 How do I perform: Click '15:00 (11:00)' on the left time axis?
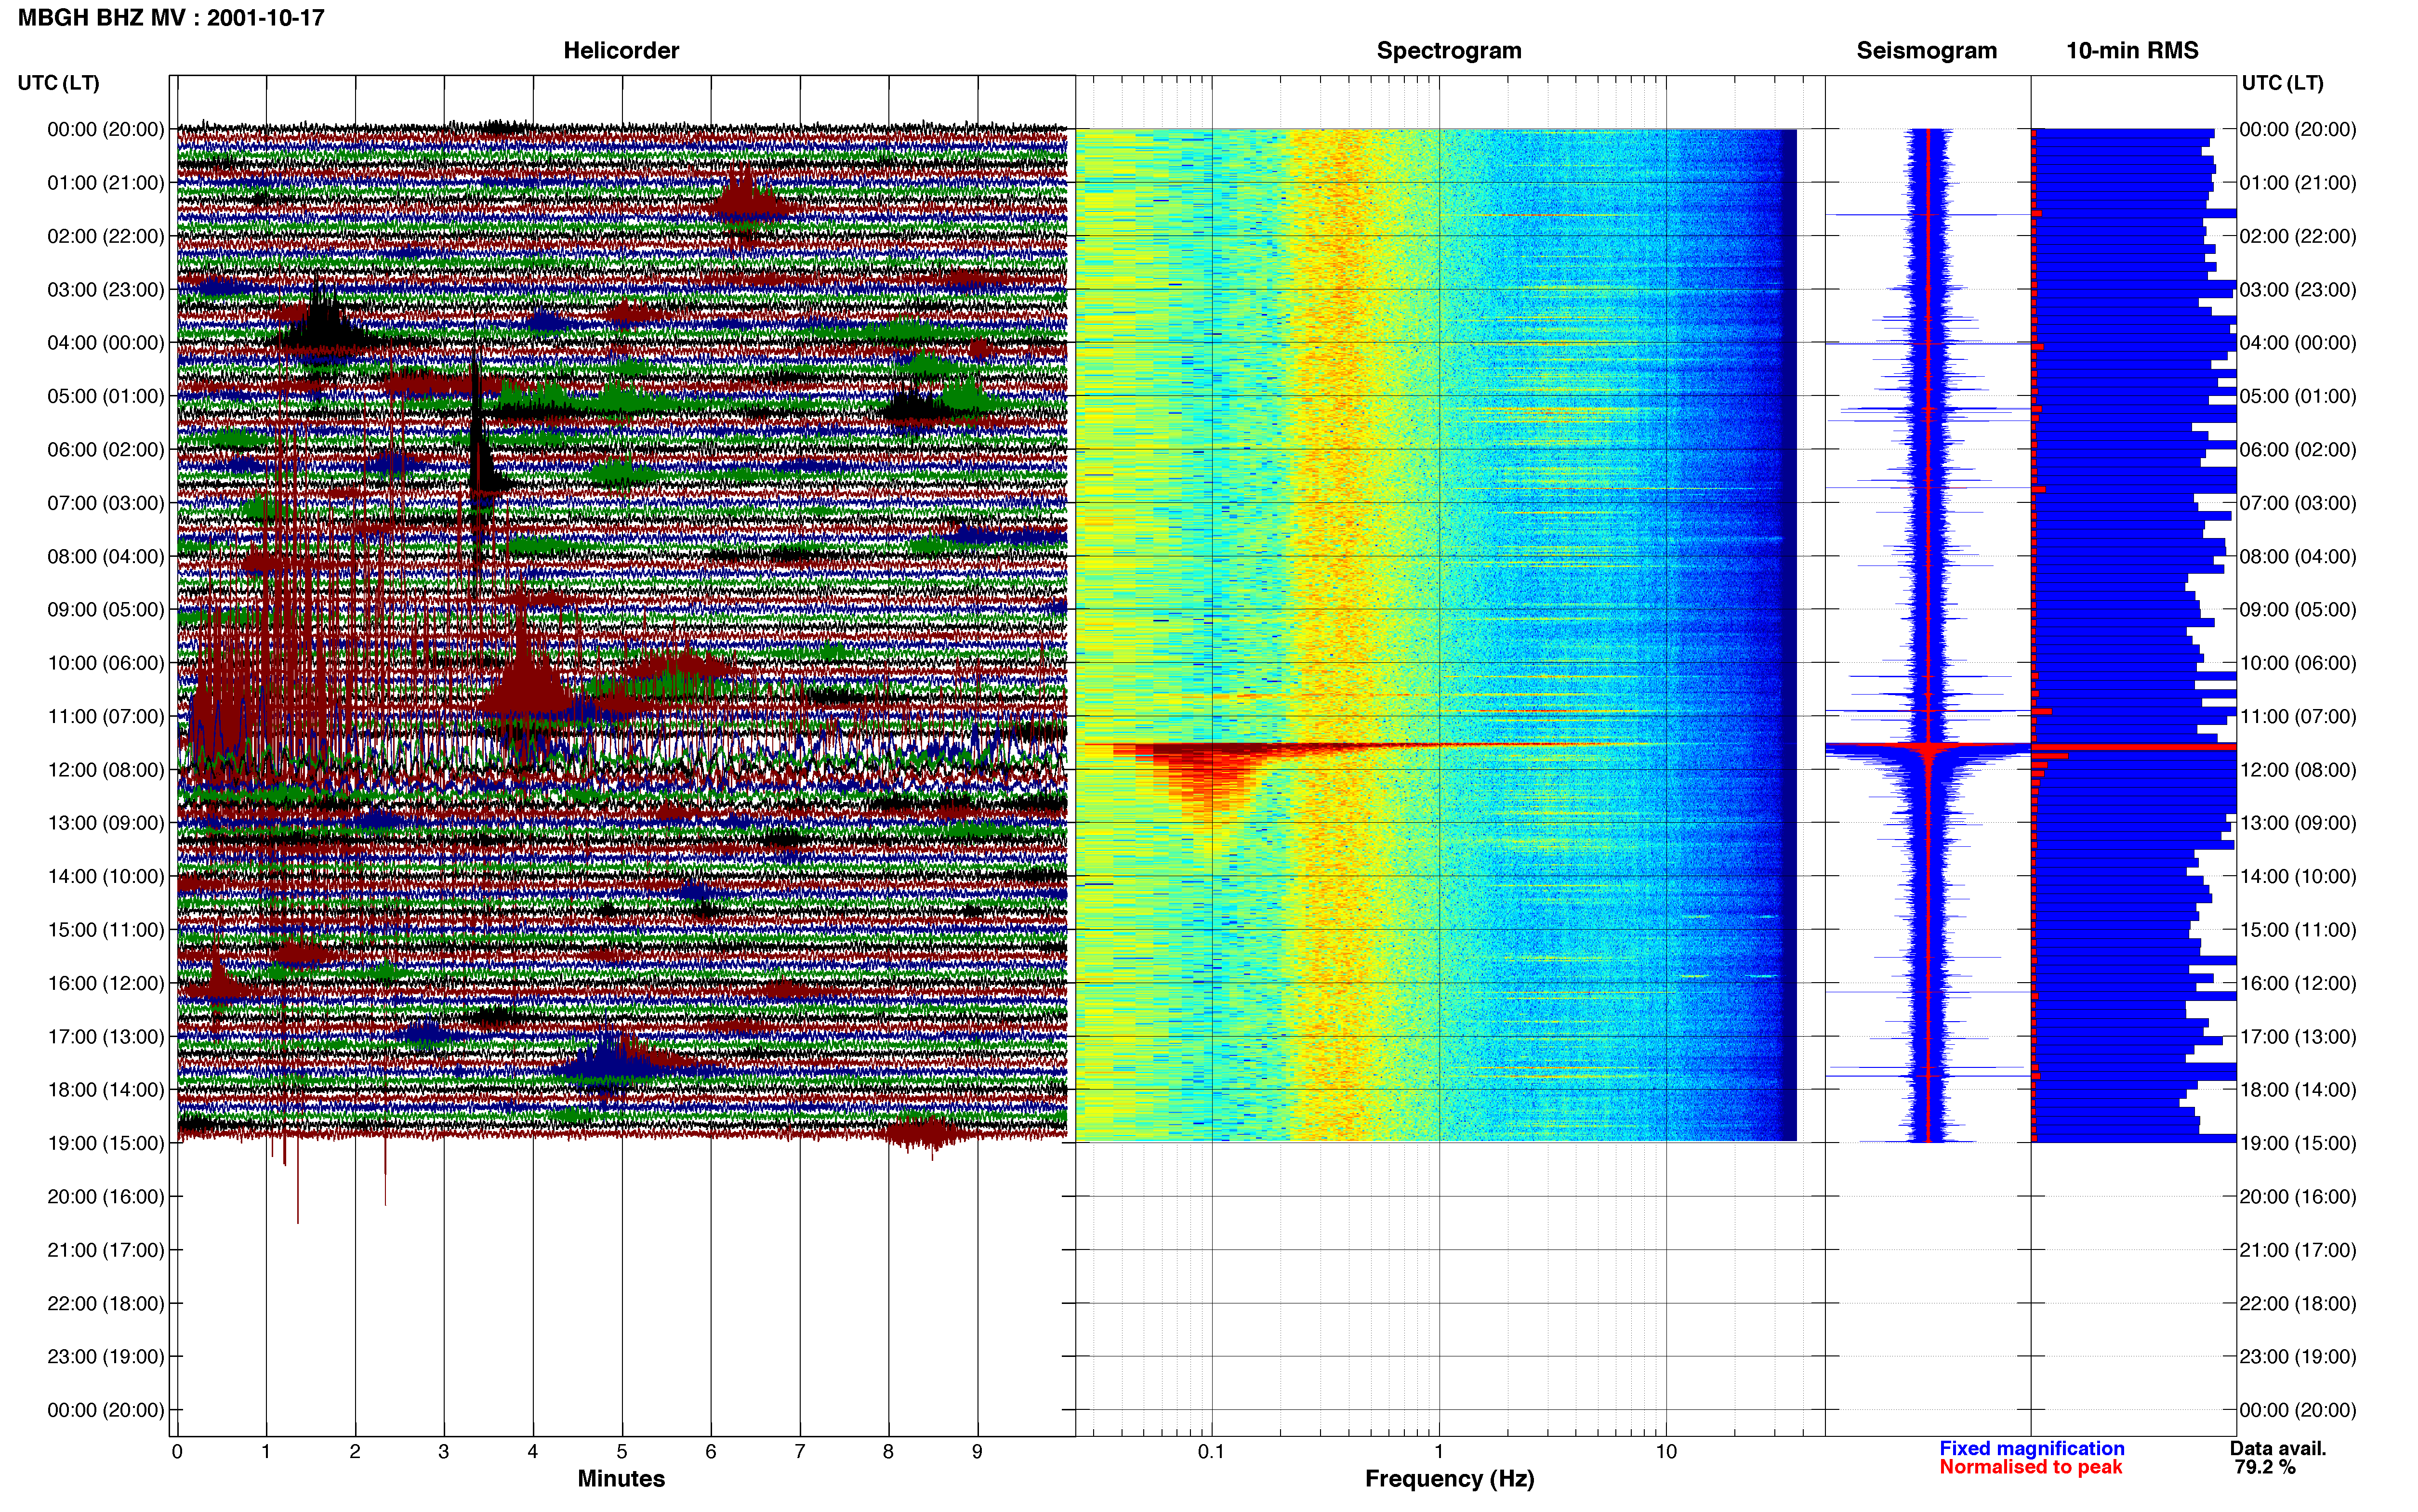106,929
